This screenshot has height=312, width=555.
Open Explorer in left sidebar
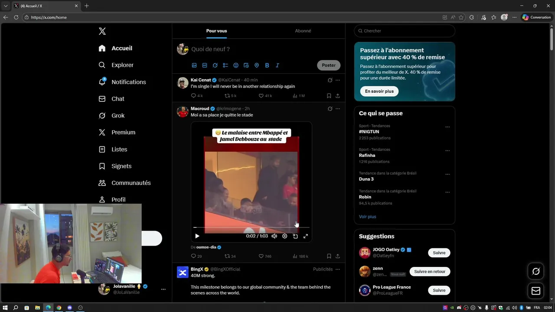coord(116,65)
